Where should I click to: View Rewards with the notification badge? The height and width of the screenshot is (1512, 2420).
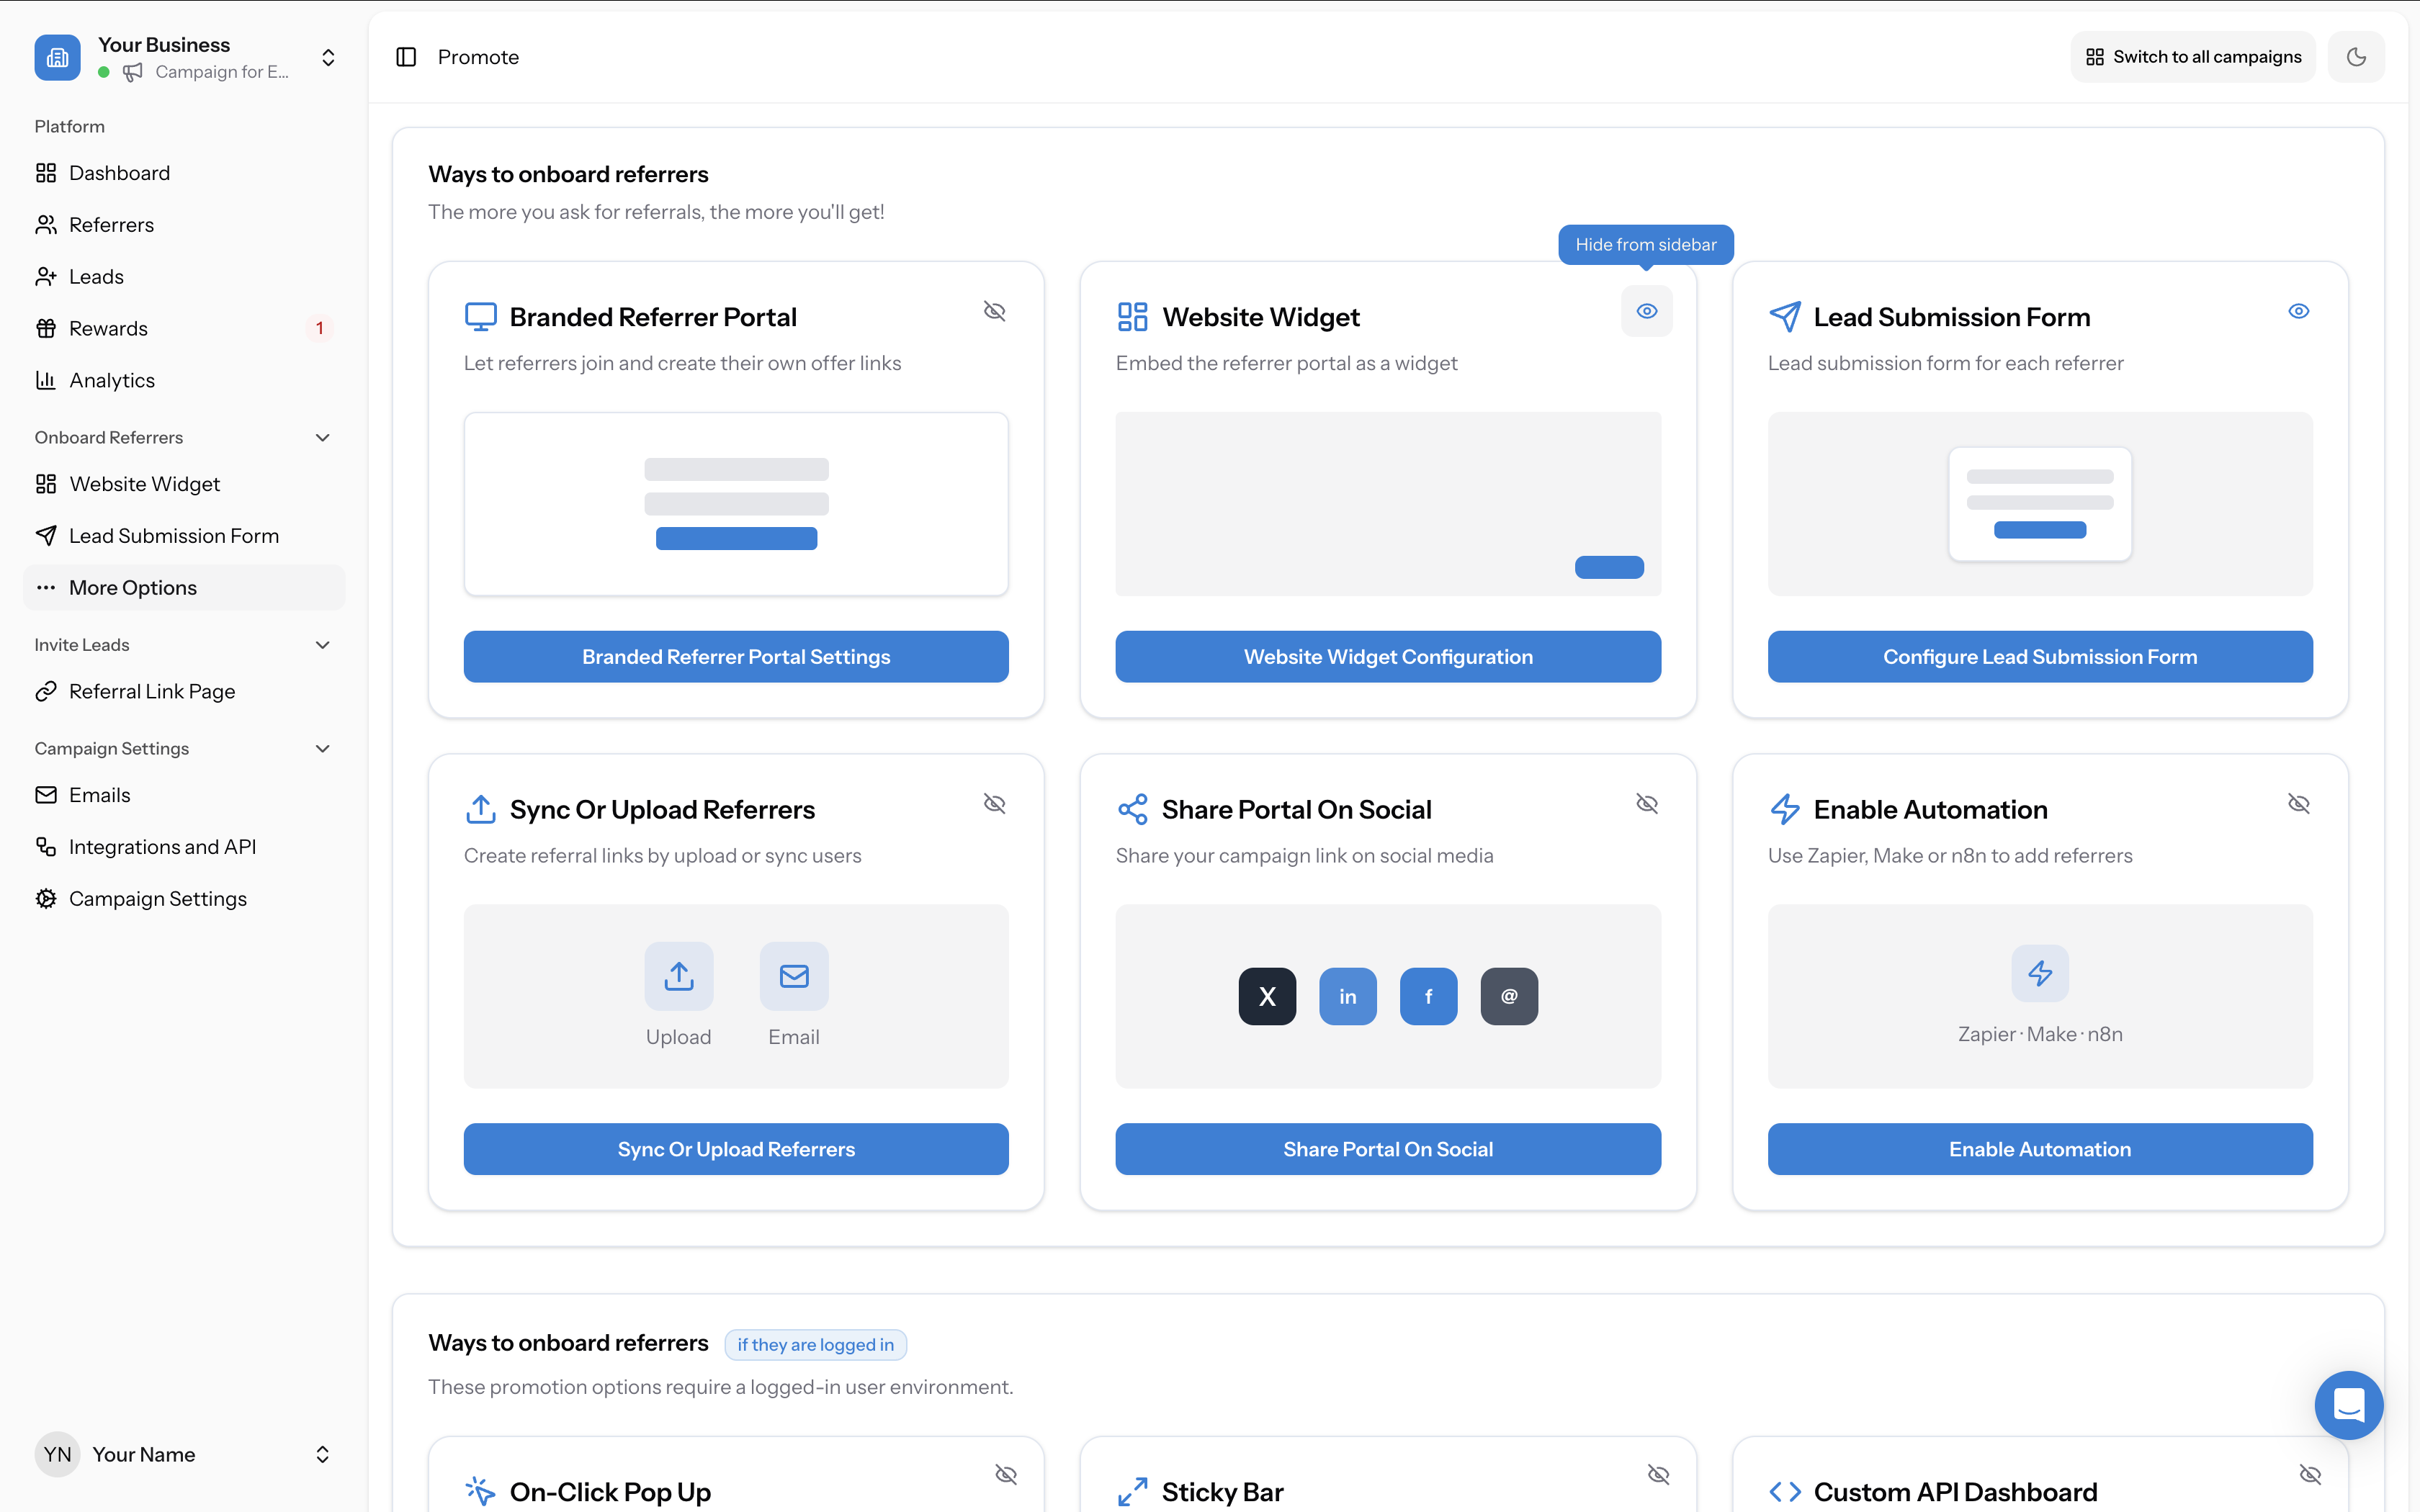[x=110, y=328]
